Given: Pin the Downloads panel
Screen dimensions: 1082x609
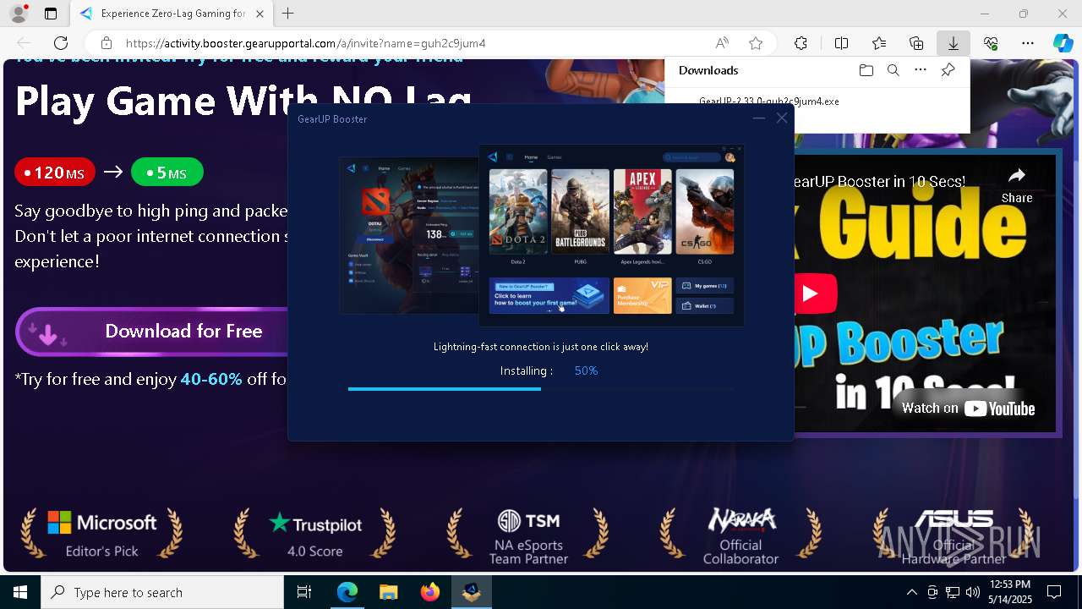Looking at the screenshot, I should [948, 70].
